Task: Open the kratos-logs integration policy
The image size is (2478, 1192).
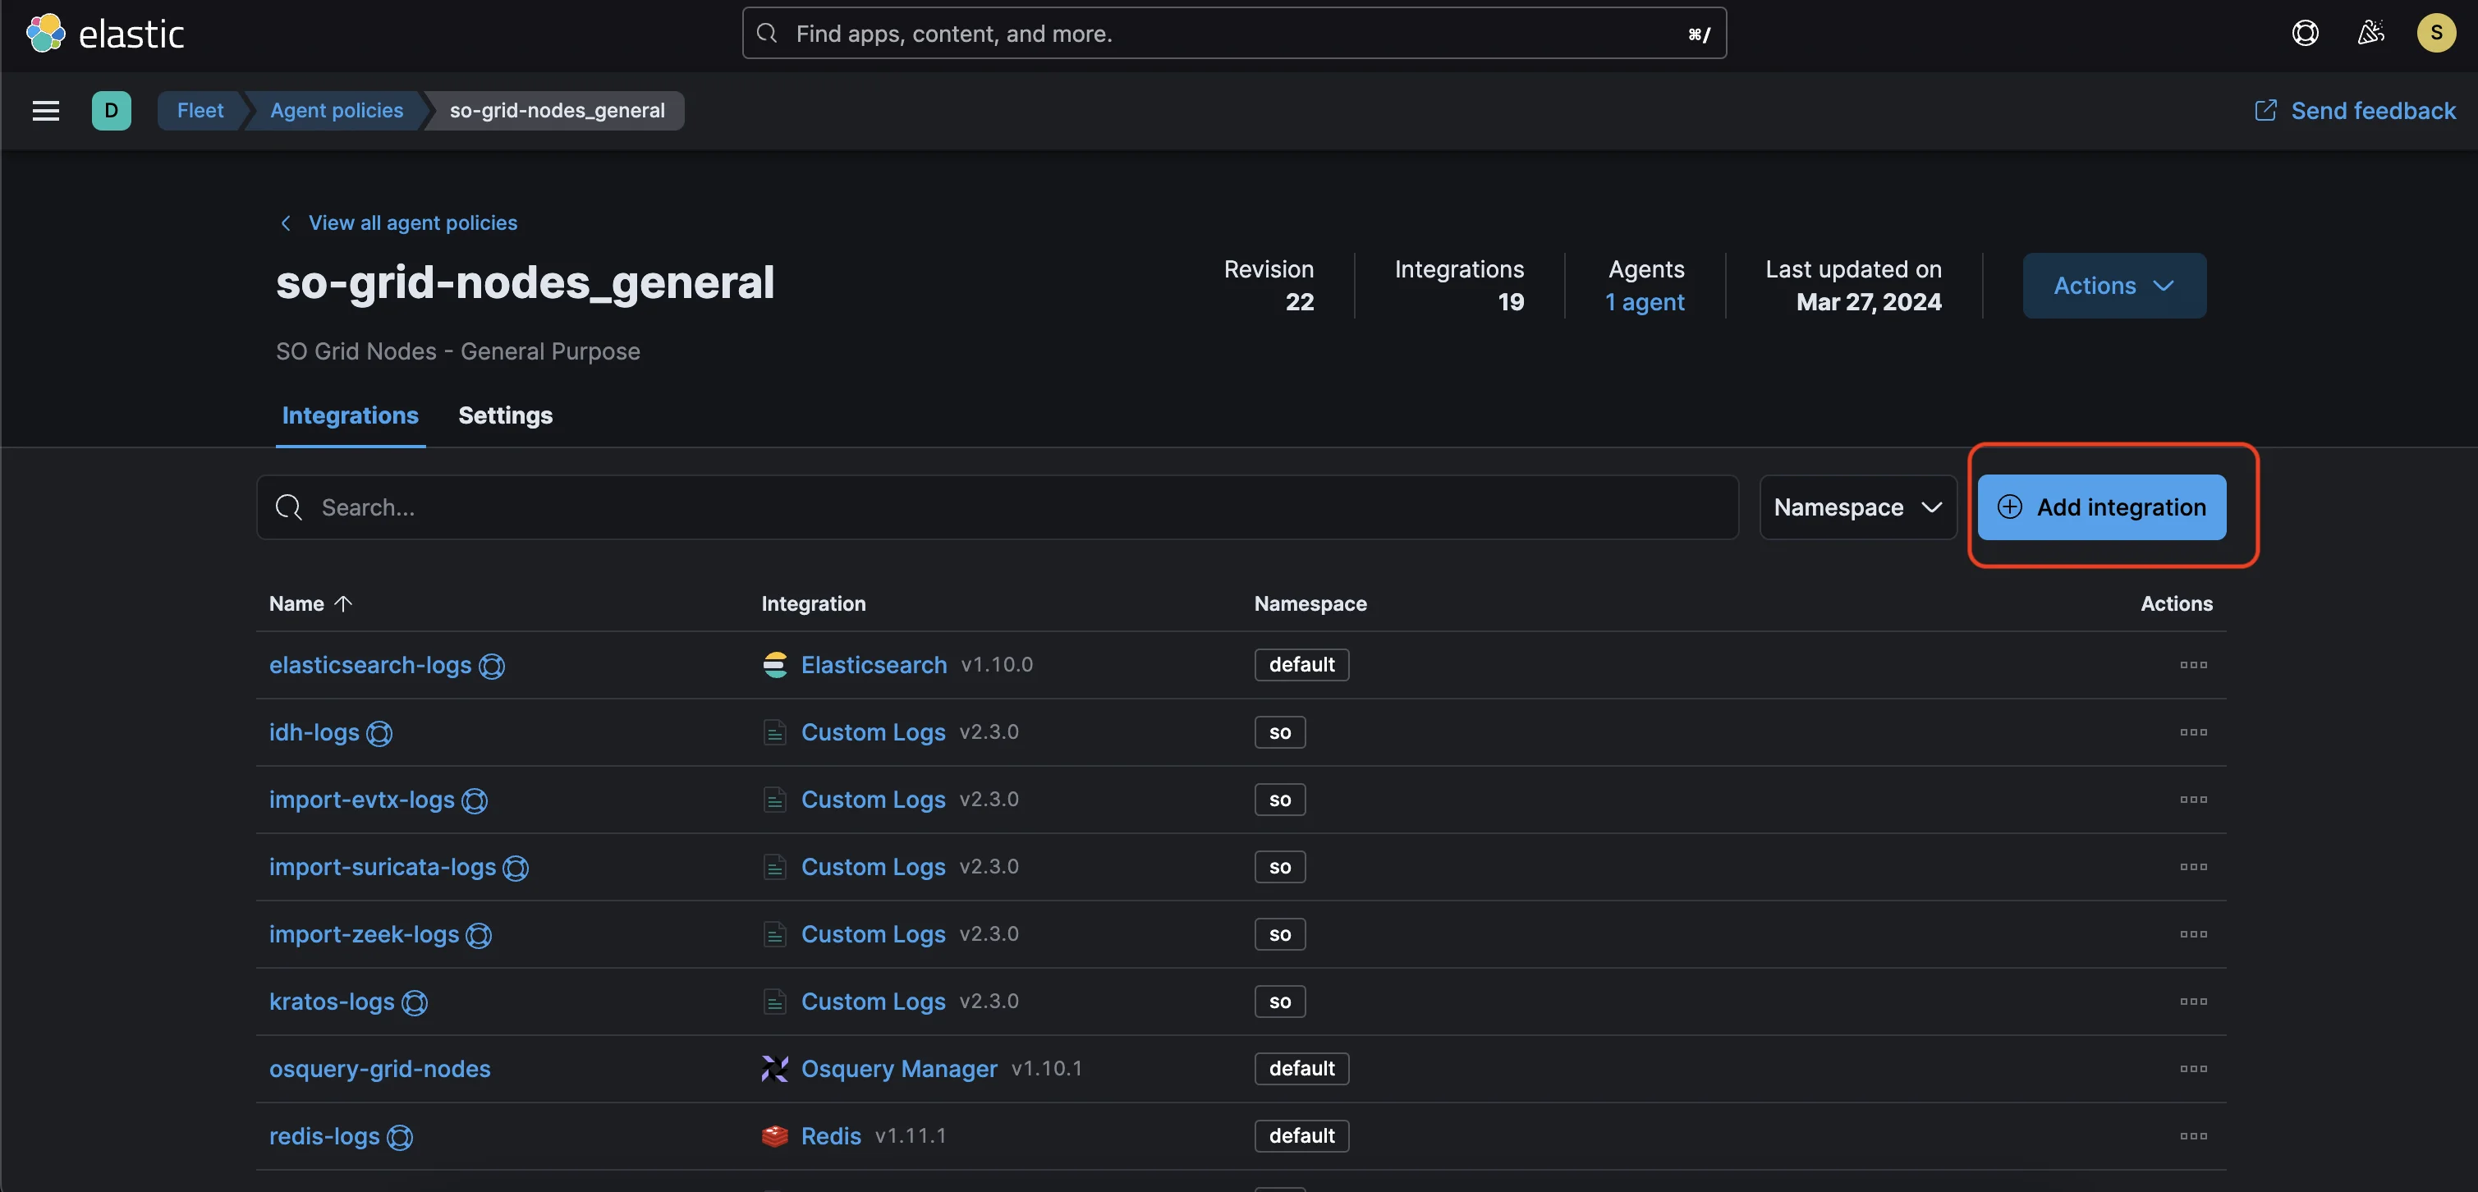Action: tap(332, 1002)
